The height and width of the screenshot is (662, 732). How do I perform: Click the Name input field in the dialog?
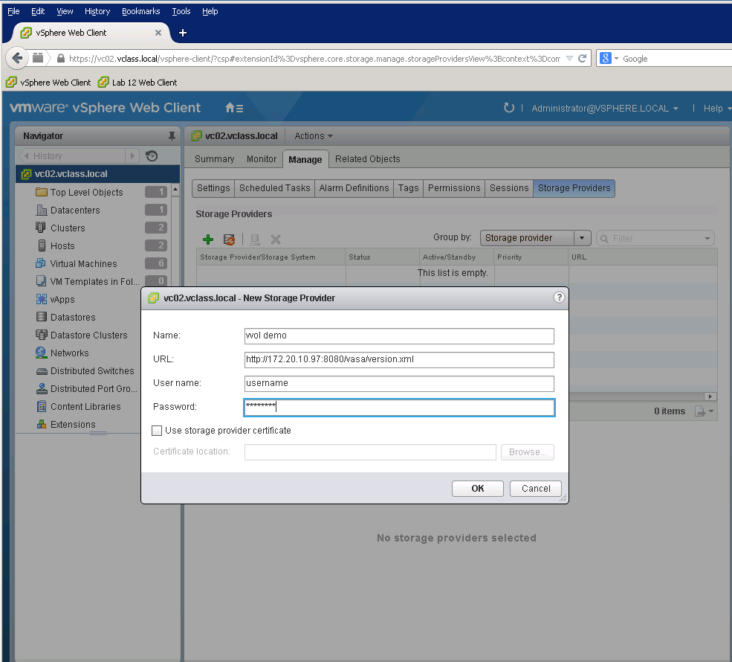click(x=399, y=335)
